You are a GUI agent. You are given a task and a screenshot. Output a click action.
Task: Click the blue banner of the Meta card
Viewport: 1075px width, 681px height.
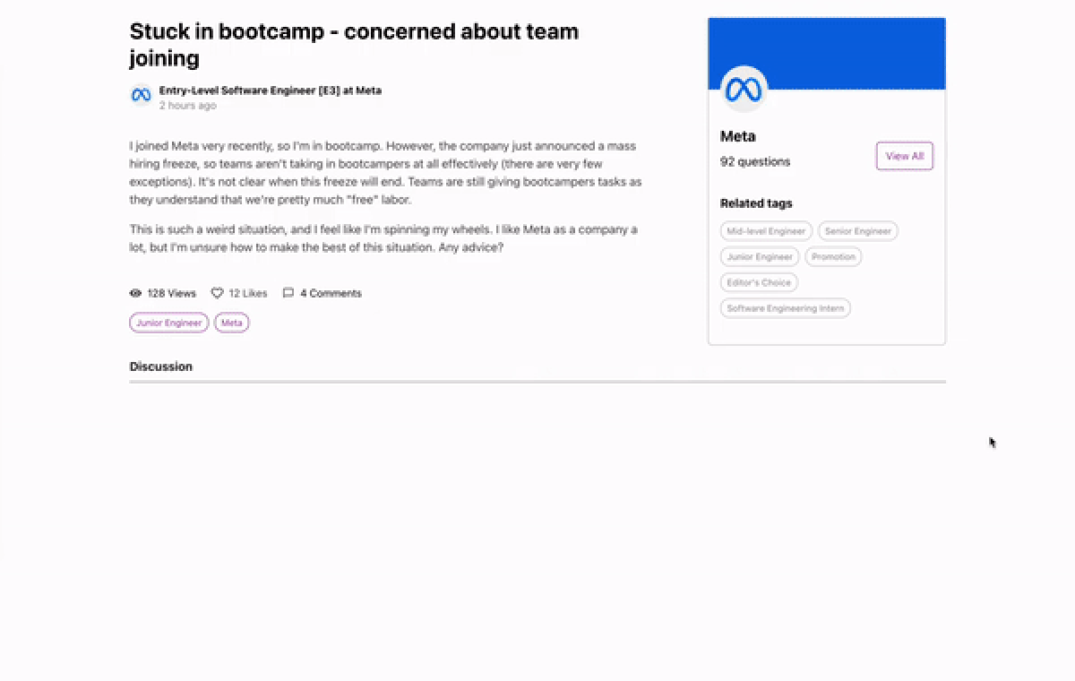[x=827, y=54]
